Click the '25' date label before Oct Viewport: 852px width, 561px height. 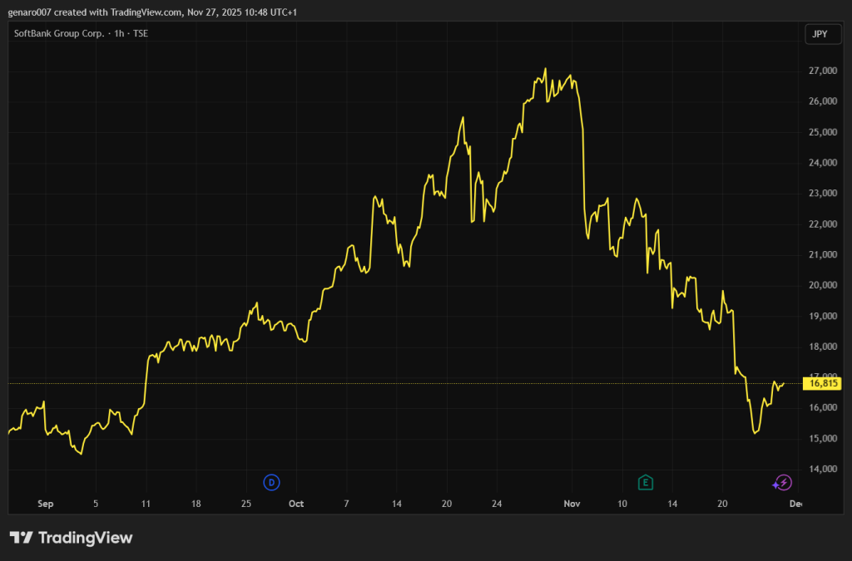click(x=246, y=504)
